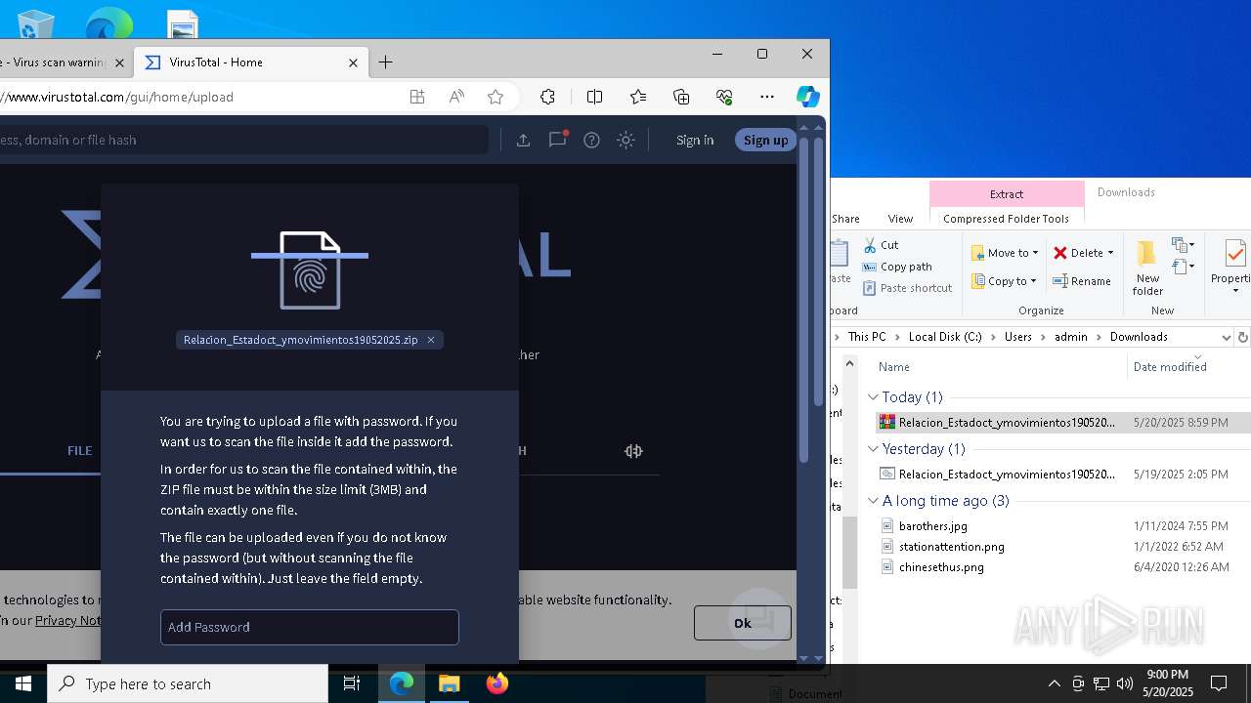Open the View ribbon tab in Explorer
This screenshot has width=1251, height=703.
pos(900,219)
